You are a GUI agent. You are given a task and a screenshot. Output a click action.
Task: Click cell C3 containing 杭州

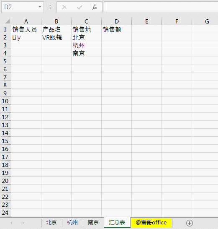[87, 45]
